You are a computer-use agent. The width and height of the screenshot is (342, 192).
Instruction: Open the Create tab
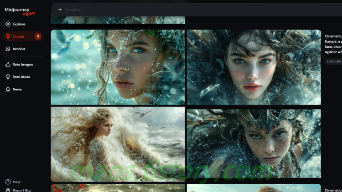pyautogui.click(x=23, y=36)
